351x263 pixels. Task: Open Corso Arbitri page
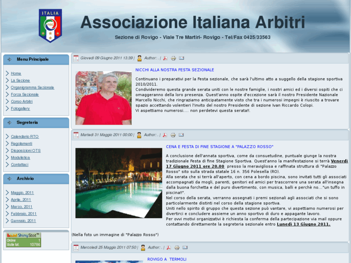pyautogui.click(x=22, y=101)
